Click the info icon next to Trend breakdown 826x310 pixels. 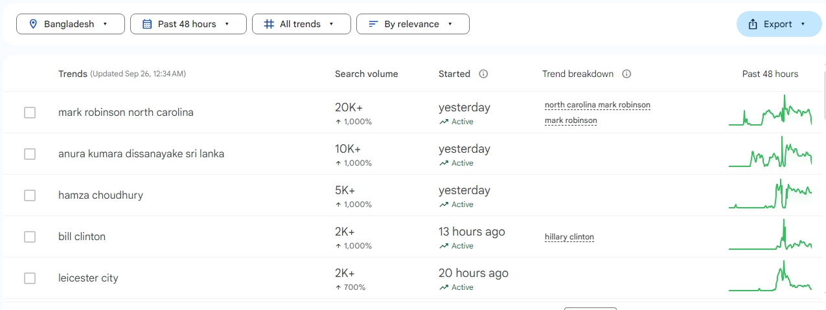point(626,74)
